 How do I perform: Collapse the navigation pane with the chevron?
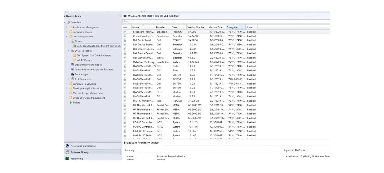120,16
